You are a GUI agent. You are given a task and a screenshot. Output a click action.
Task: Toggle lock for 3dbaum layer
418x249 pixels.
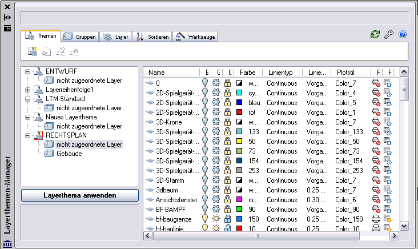click(x=227, y=190)
